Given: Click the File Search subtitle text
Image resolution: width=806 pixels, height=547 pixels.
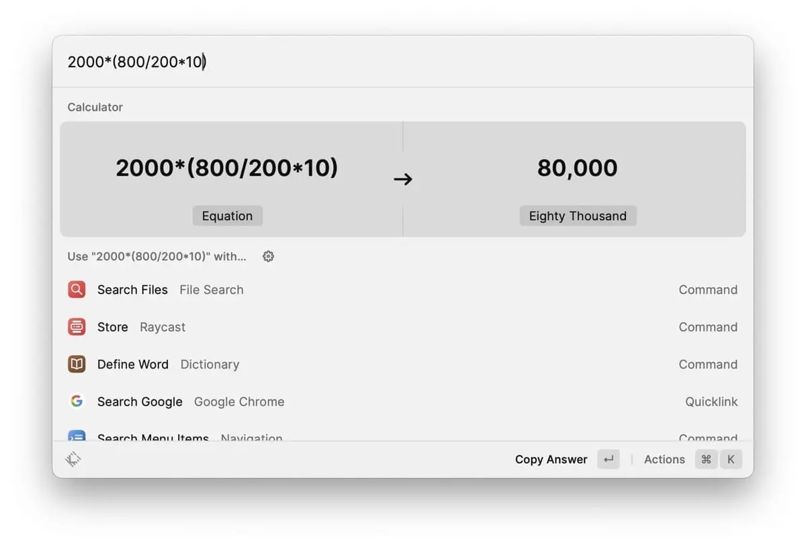Looking at the screenshot, I should click(x=212, y=290).
